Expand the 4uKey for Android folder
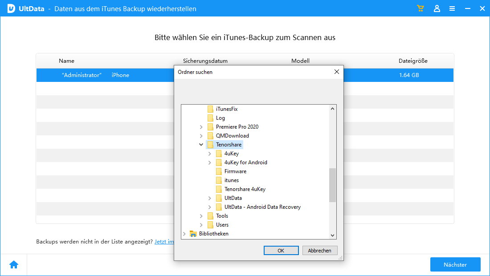The image size is (490, 276). point(210,162)
